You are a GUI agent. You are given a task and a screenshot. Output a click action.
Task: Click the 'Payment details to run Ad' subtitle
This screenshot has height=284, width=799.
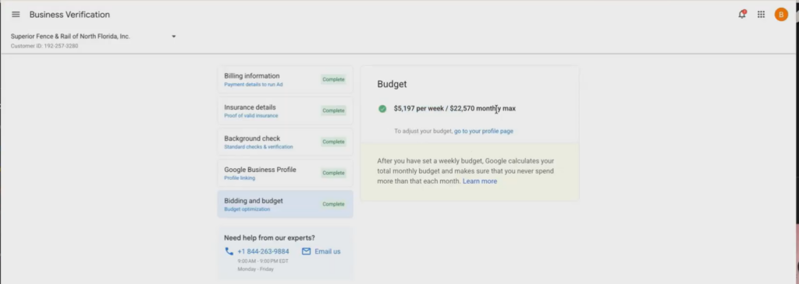(x=254, y=84)
